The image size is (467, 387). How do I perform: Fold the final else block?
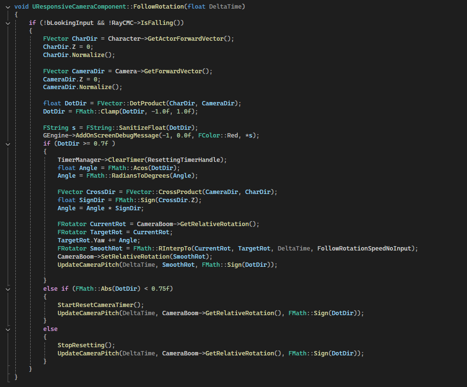(8, 329)
